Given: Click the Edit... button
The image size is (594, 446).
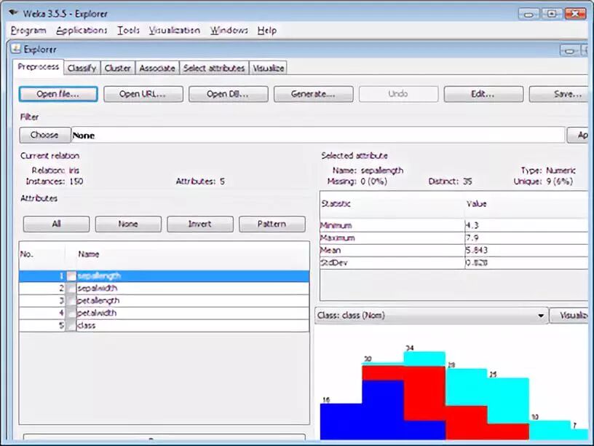Looking at the screenshot, I should point(483,94).
